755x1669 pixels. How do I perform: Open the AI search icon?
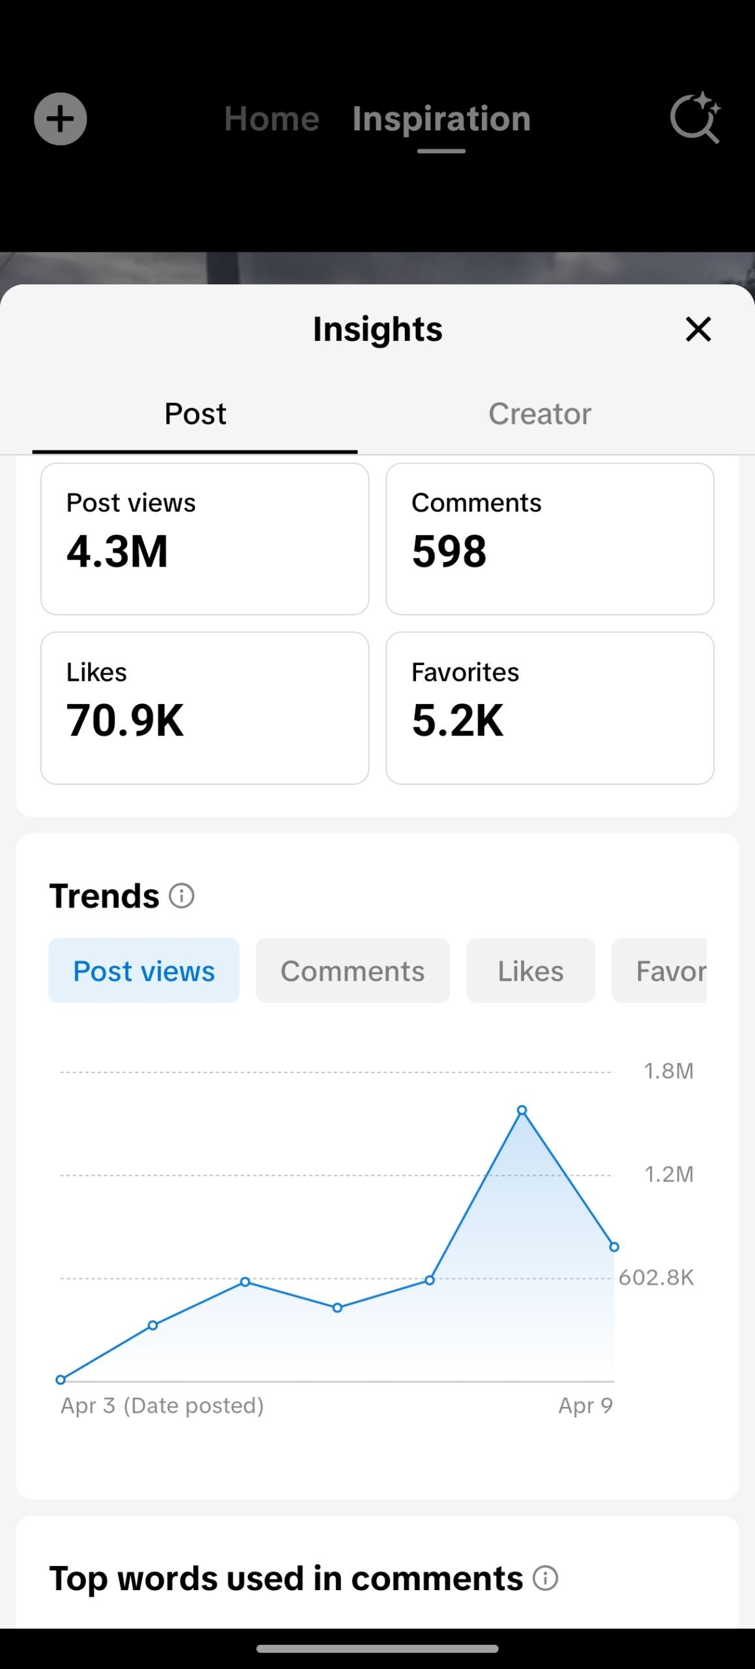click(x=695, y=118)
